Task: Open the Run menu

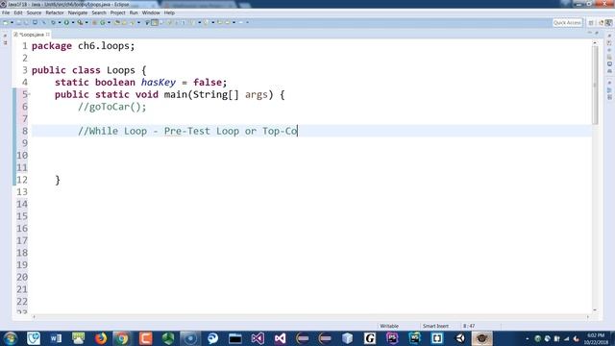Action: tap(134, 12)
